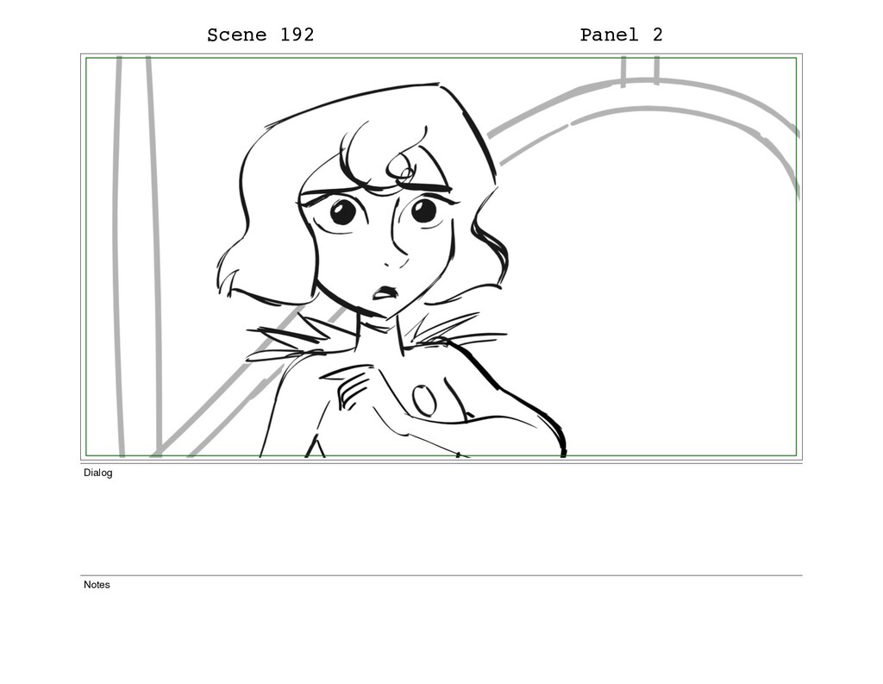Click the character's open mouth
The height and width of the screenshot is (684, 883).
[385, 293]
